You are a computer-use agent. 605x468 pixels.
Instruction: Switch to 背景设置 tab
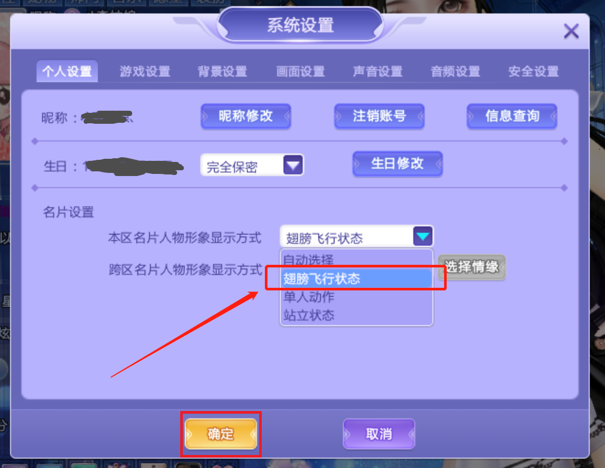pyautogui.click(x=223, y=72)
